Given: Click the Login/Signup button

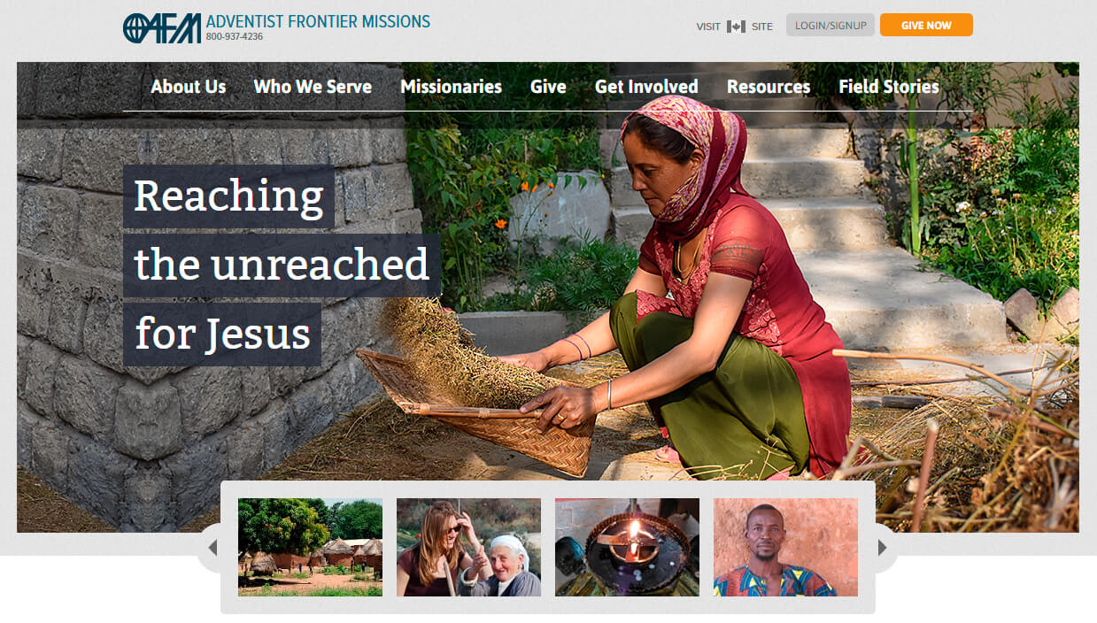Looking at the screenshot, I should [x=830, y=25].
